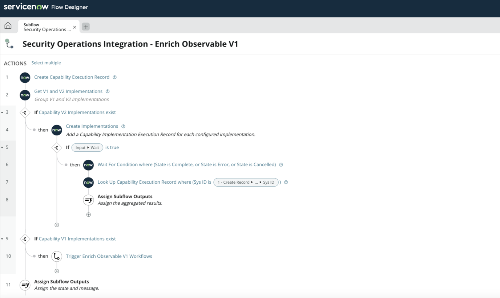500x298 pixels.
Task: Click the 'Assign the aggregated results.' annotation
Action: [x=130, y=203]
